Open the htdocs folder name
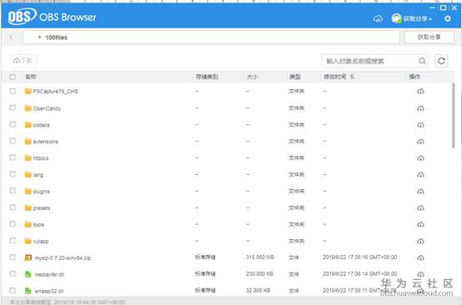462x305 pixels. 41,158
